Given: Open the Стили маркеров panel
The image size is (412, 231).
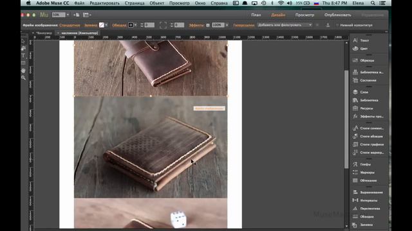Looking at the screenshot, I should [369, 153].
